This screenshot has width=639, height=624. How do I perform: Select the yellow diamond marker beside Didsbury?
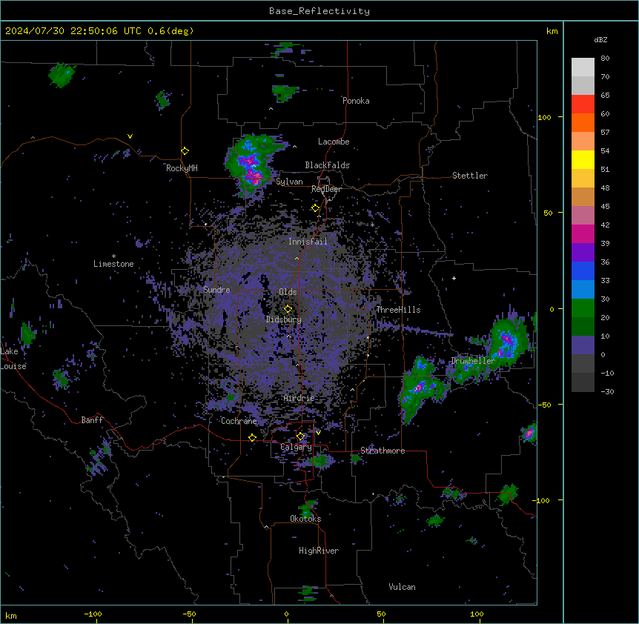point(288,309)
